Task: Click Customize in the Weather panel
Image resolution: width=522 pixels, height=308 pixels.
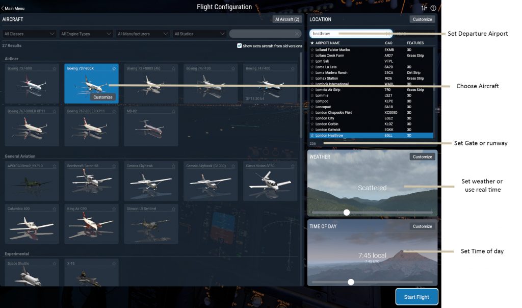Action: (x=422, y=157)
